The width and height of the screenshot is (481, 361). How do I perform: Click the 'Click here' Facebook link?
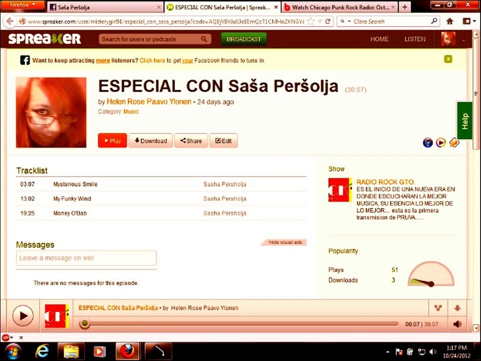coord(152,60)
